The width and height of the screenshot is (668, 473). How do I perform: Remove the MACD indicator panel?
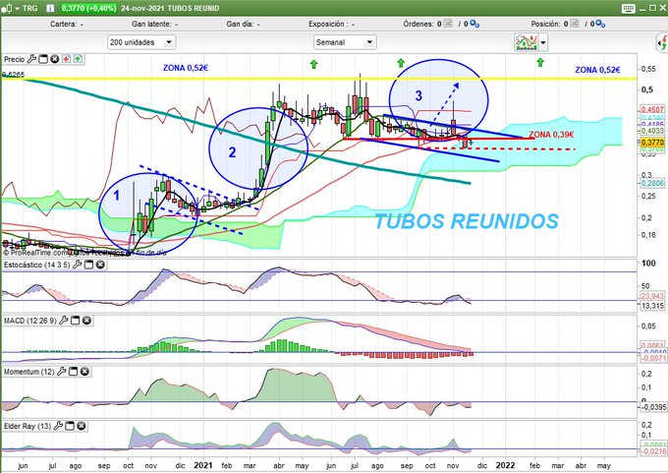86,321
